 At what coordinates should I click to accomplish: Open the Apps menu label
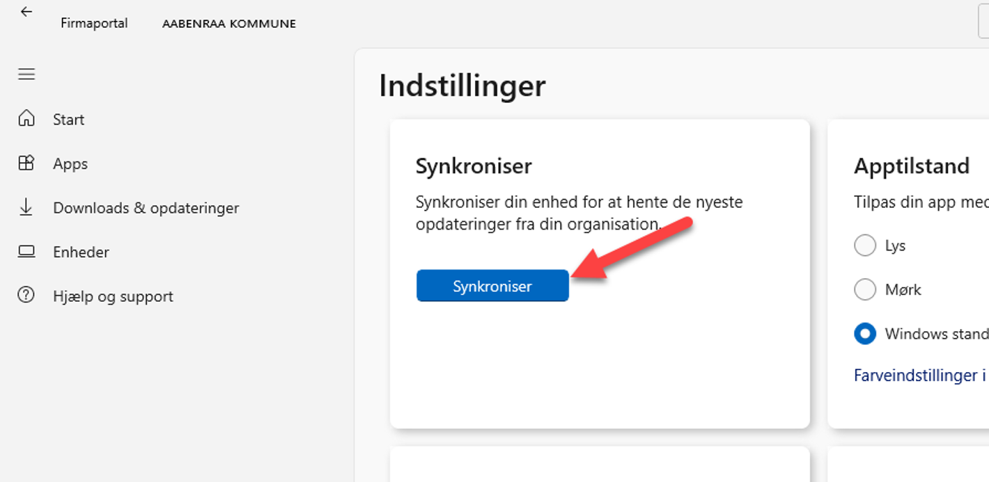pyautogui.click(x=70, y=164)
